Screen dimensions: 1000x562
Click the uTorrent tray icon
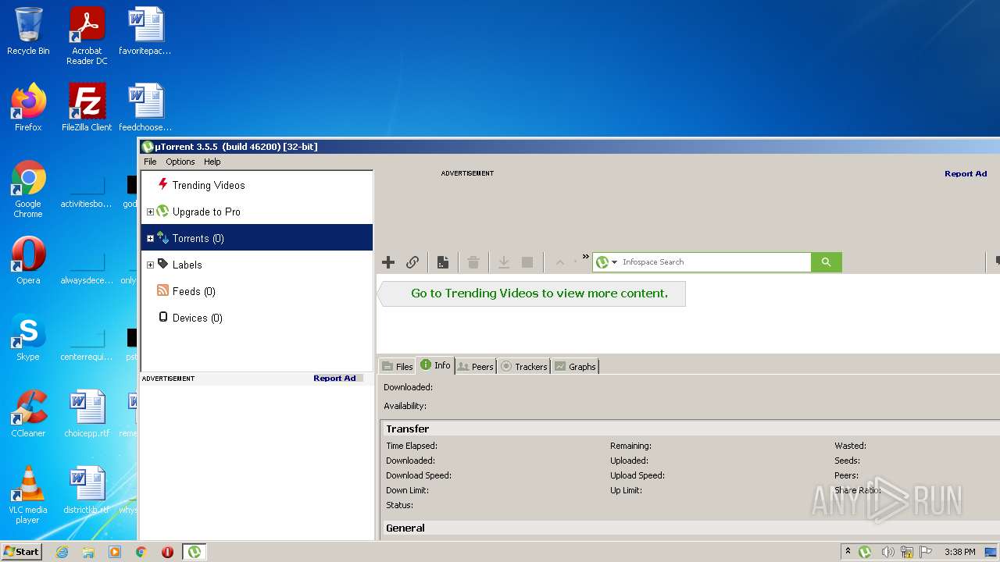[x=865, y=552]
